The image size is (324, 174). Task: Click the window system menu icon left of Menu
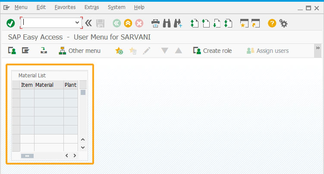tap(6, 8)
